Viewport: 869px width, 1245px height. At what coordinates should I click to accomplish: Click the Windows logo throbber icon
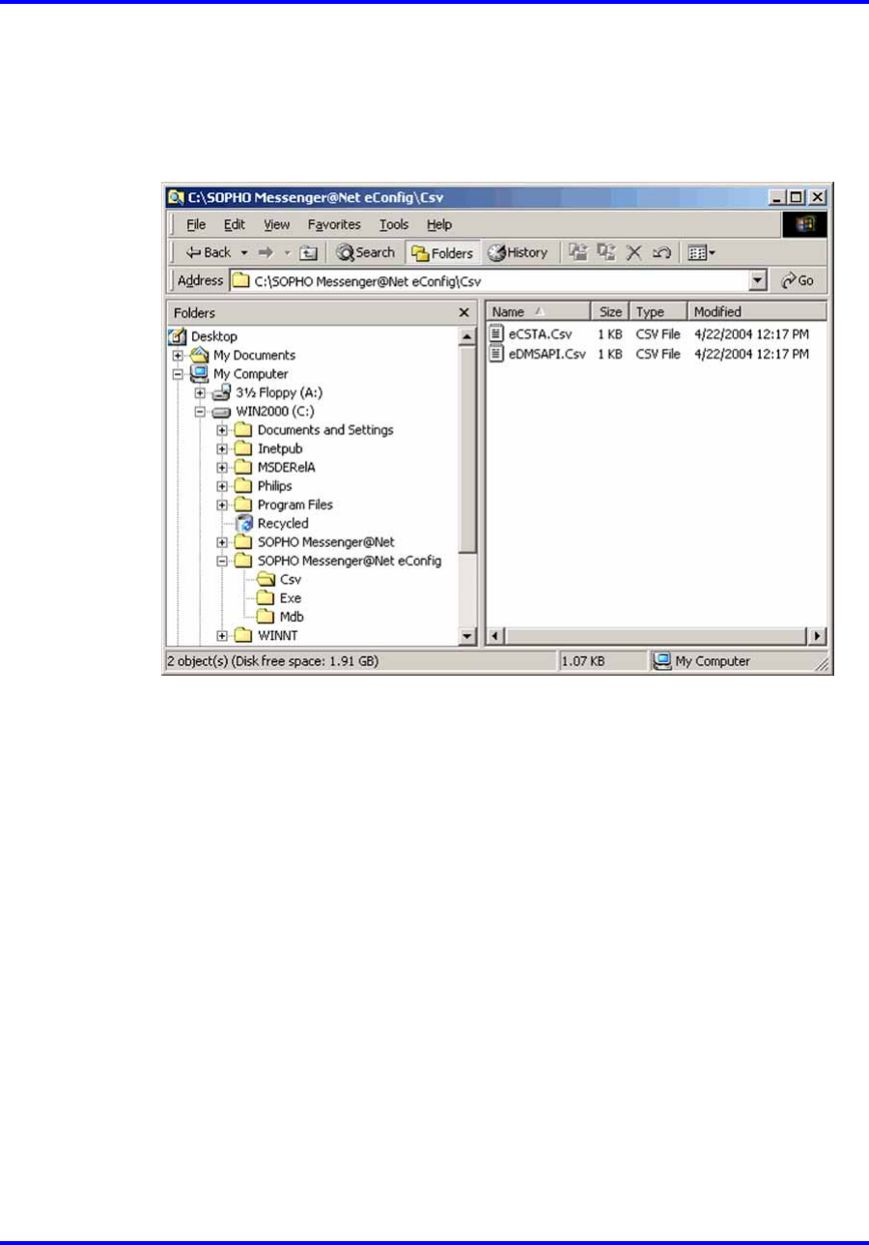tap(804, 224)
